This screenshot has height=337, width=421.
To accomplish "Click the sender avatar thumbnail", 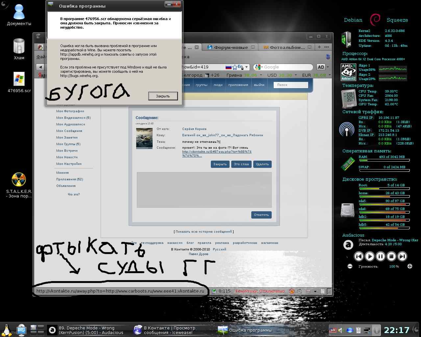I will [x=144, y=139].
